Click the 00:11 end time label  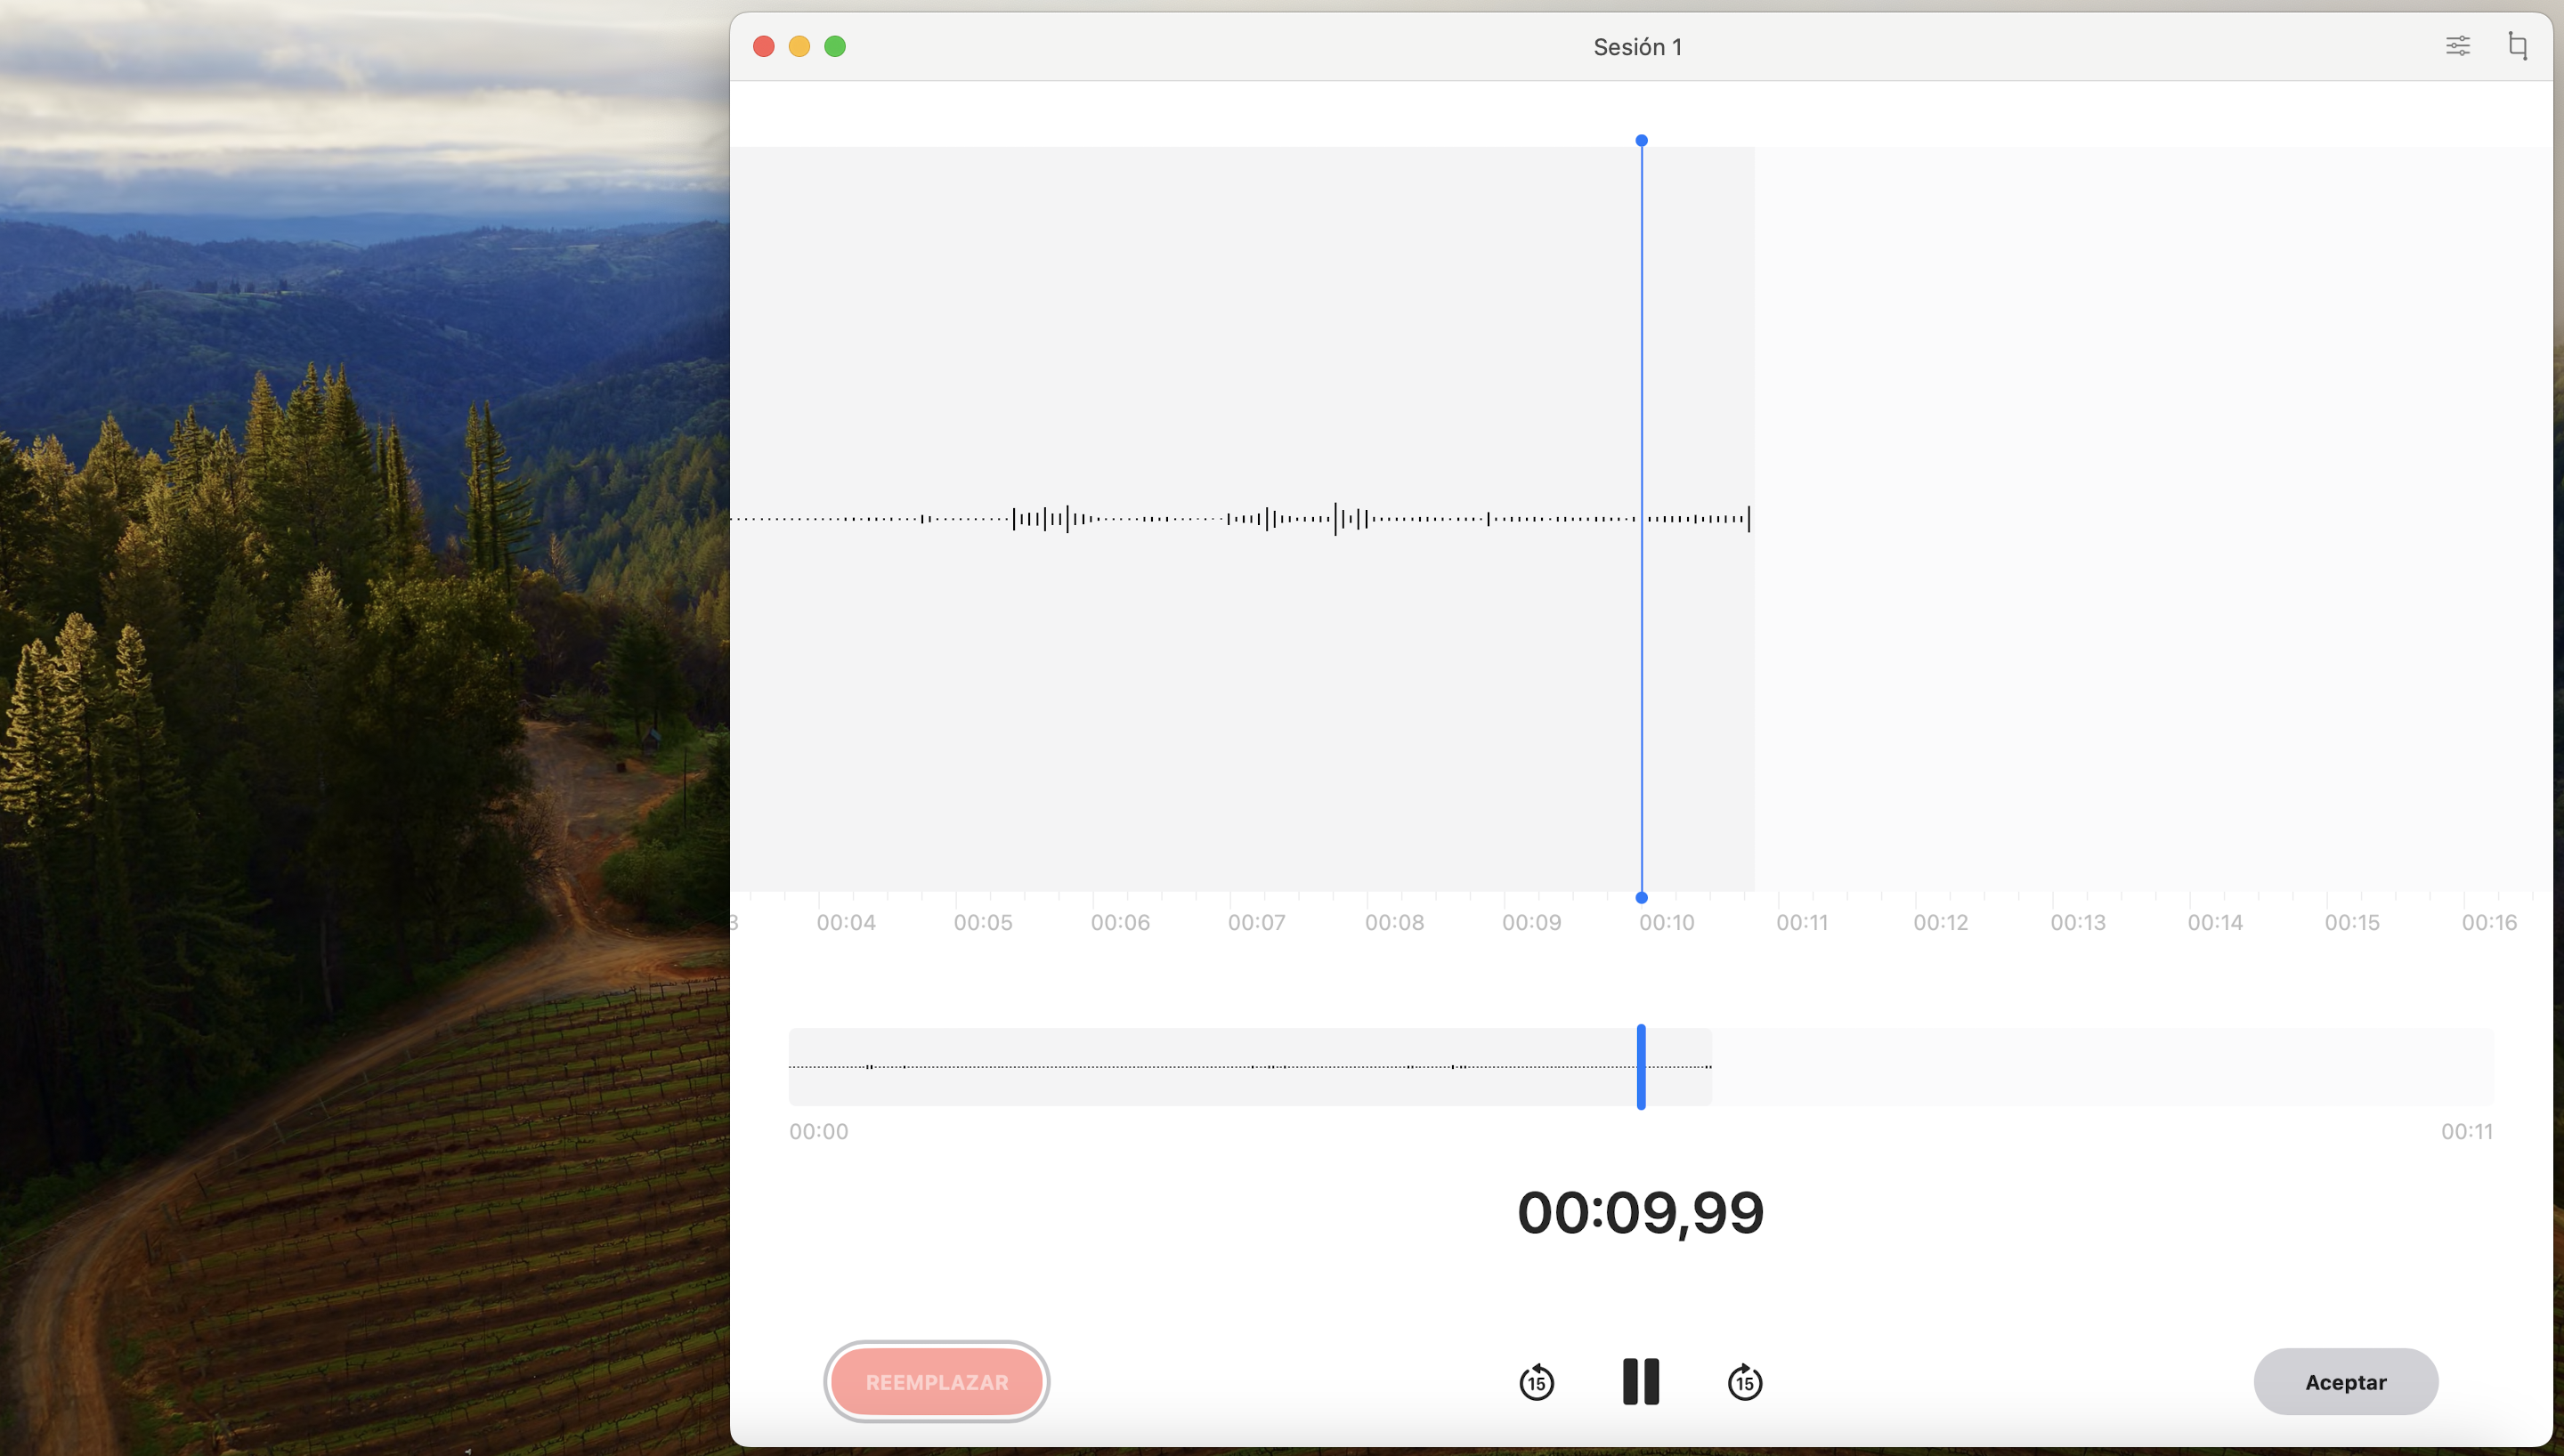(x=2469, y=1131)
